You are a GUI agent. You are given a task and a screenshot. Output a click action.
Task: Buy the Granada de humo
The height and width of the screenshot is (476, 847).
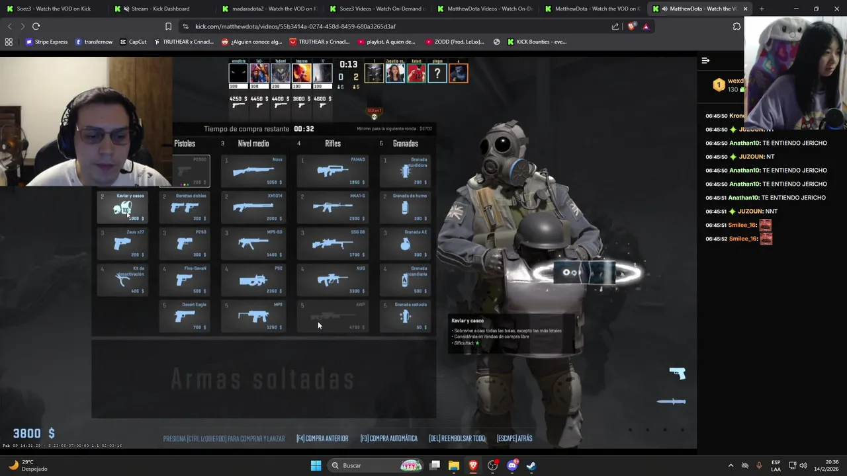click(x=406, y=207)
